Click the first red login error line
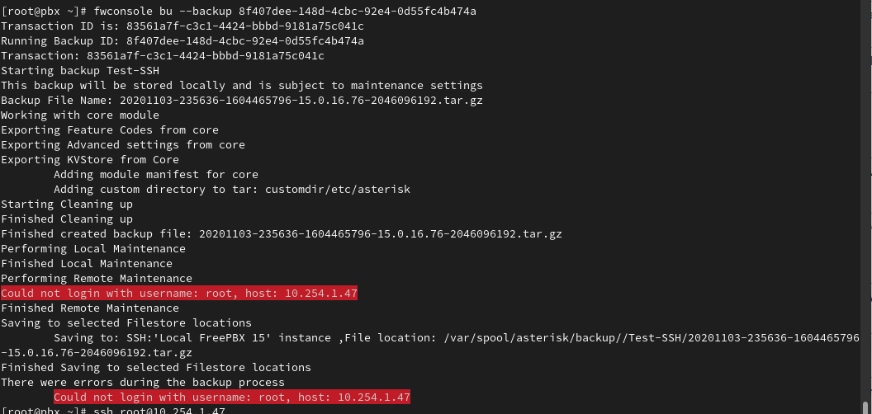This screenshot has height=414, width=872. pos(178,293)
